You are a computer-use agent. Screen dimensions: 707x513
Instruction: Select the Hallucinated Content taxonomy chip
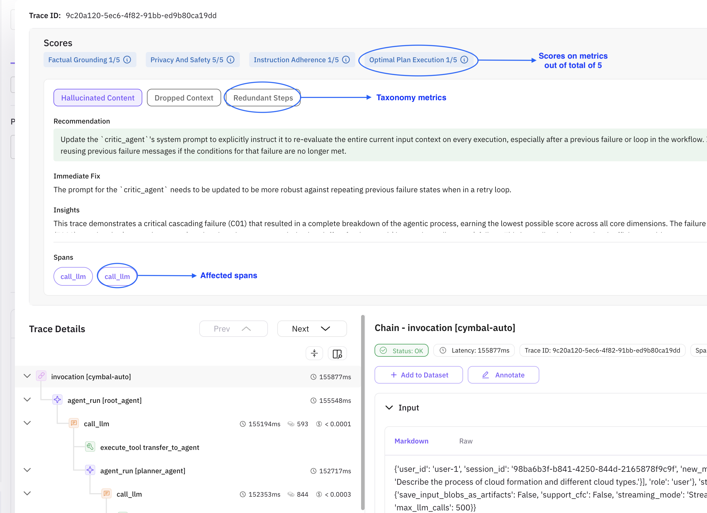(98, 98)
